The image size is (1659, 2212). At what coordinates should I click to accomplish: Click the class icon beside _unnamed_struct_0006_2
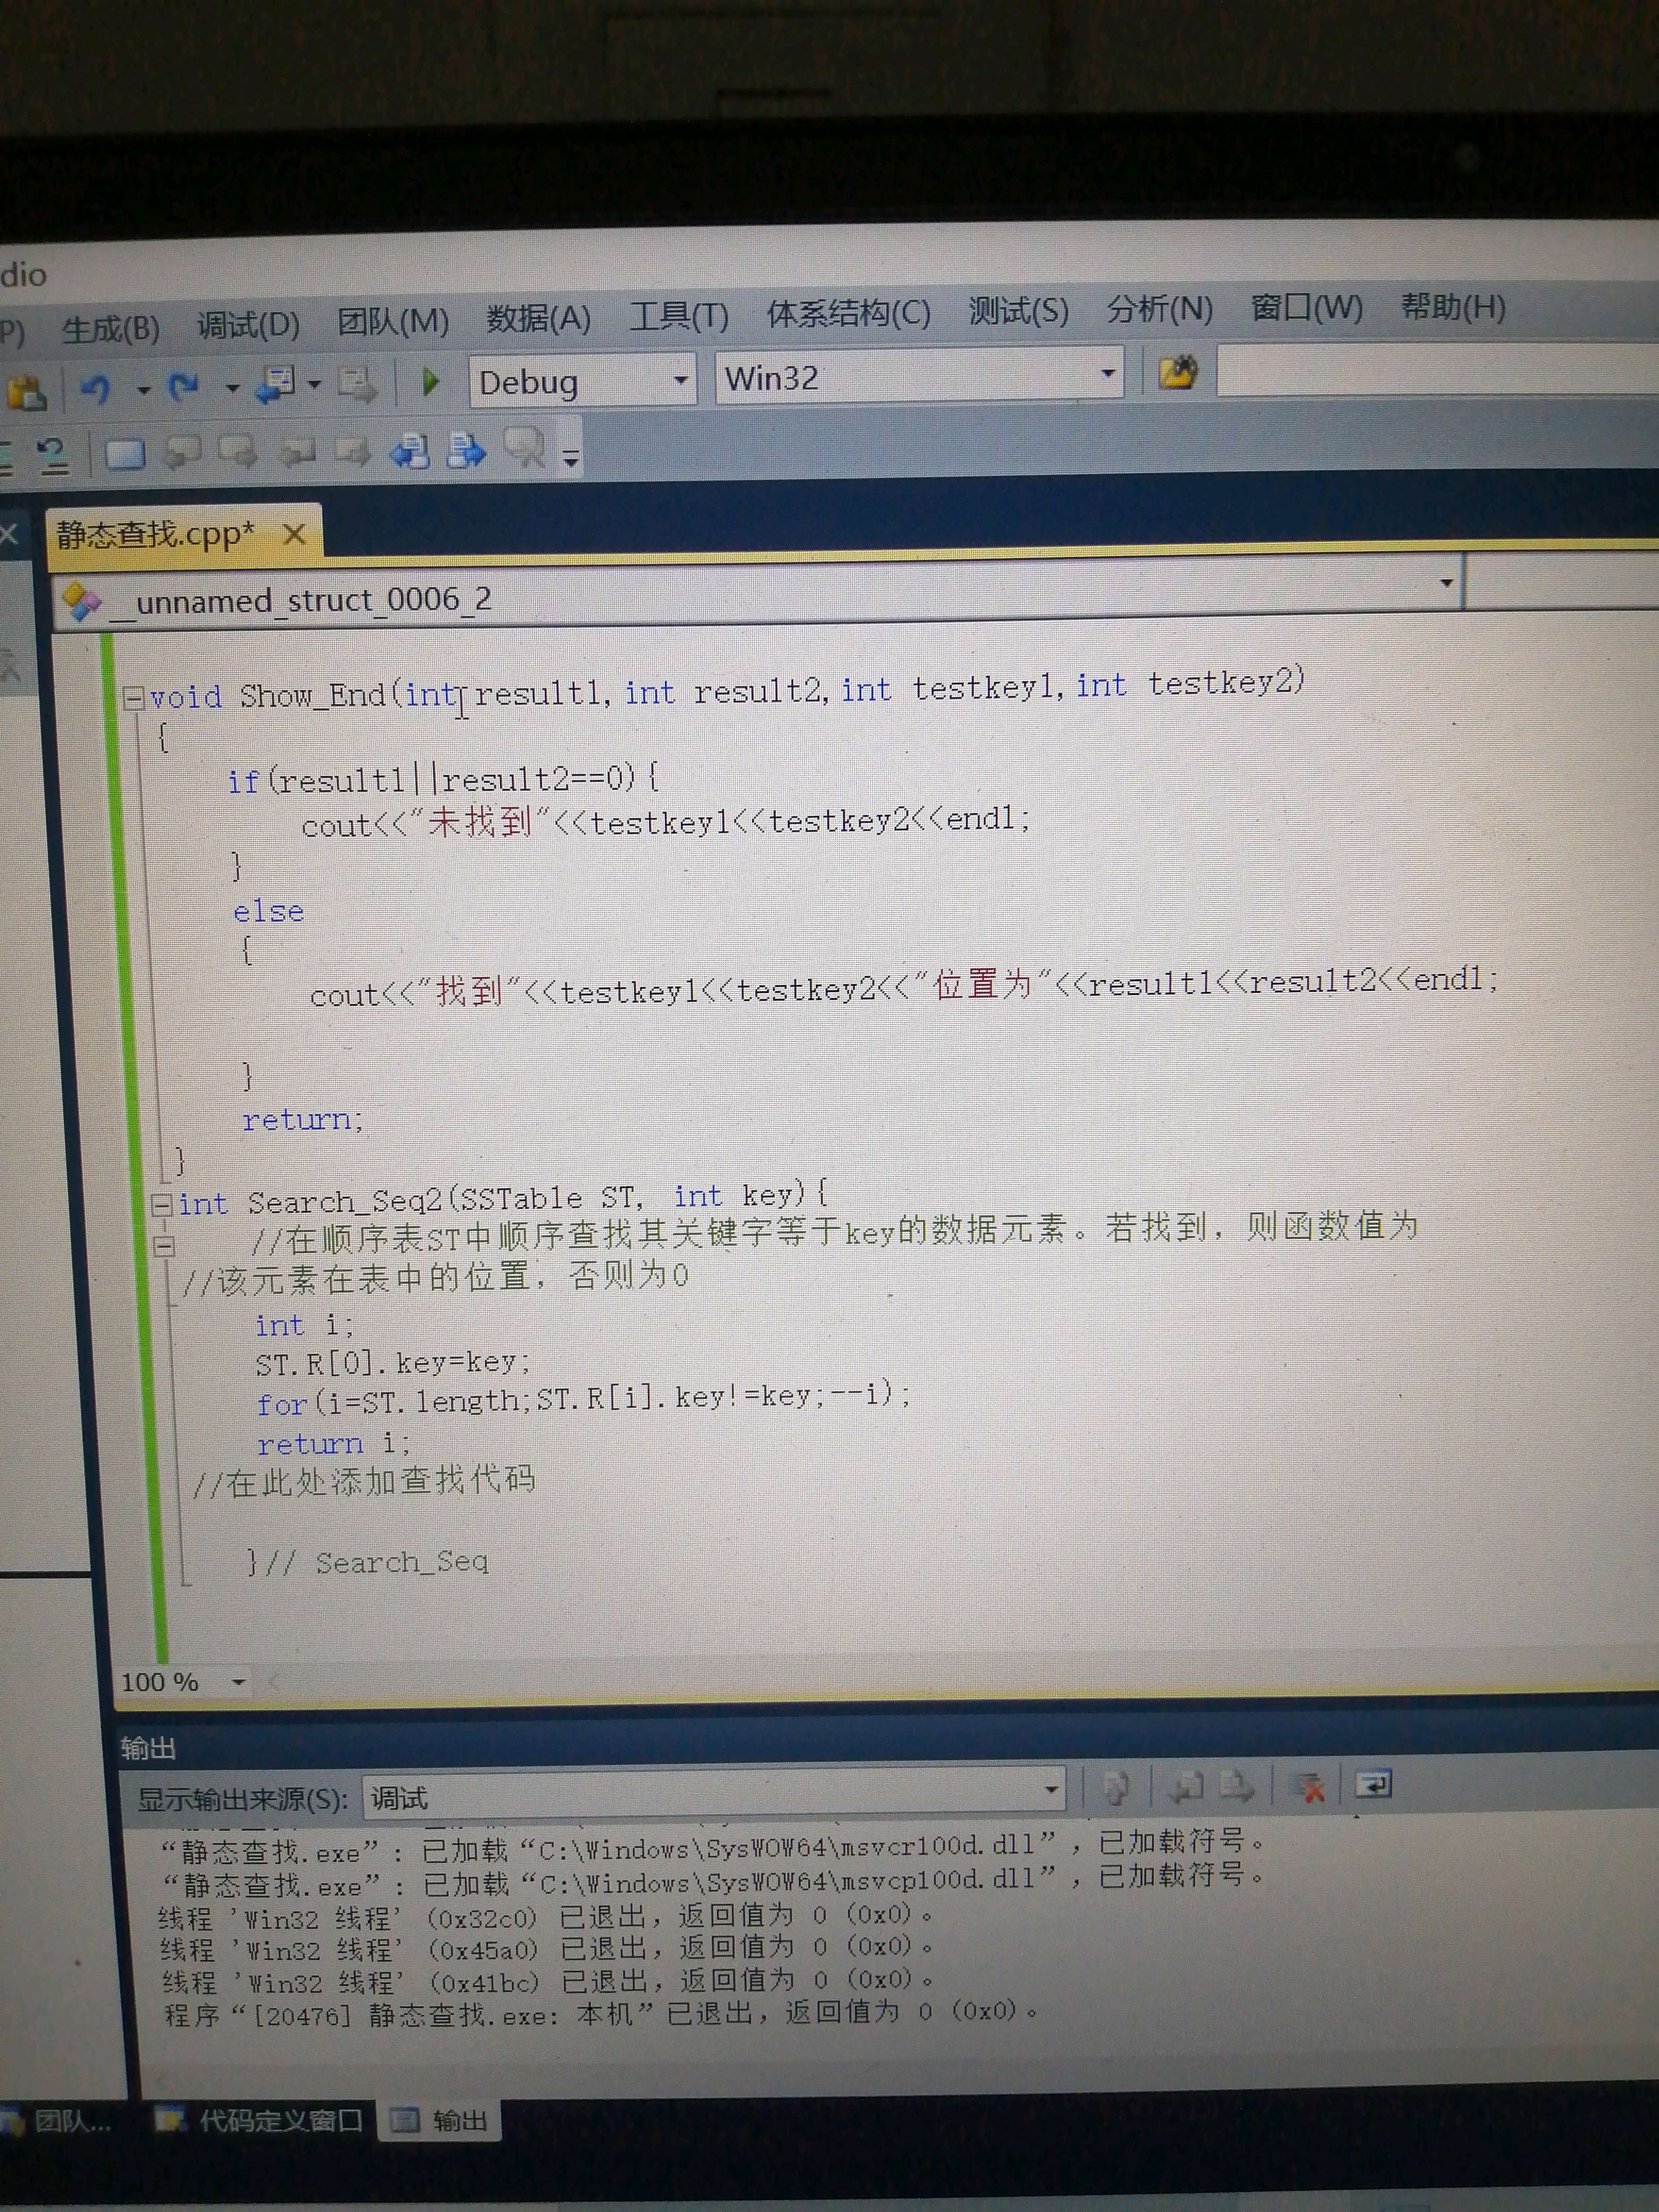82,601
